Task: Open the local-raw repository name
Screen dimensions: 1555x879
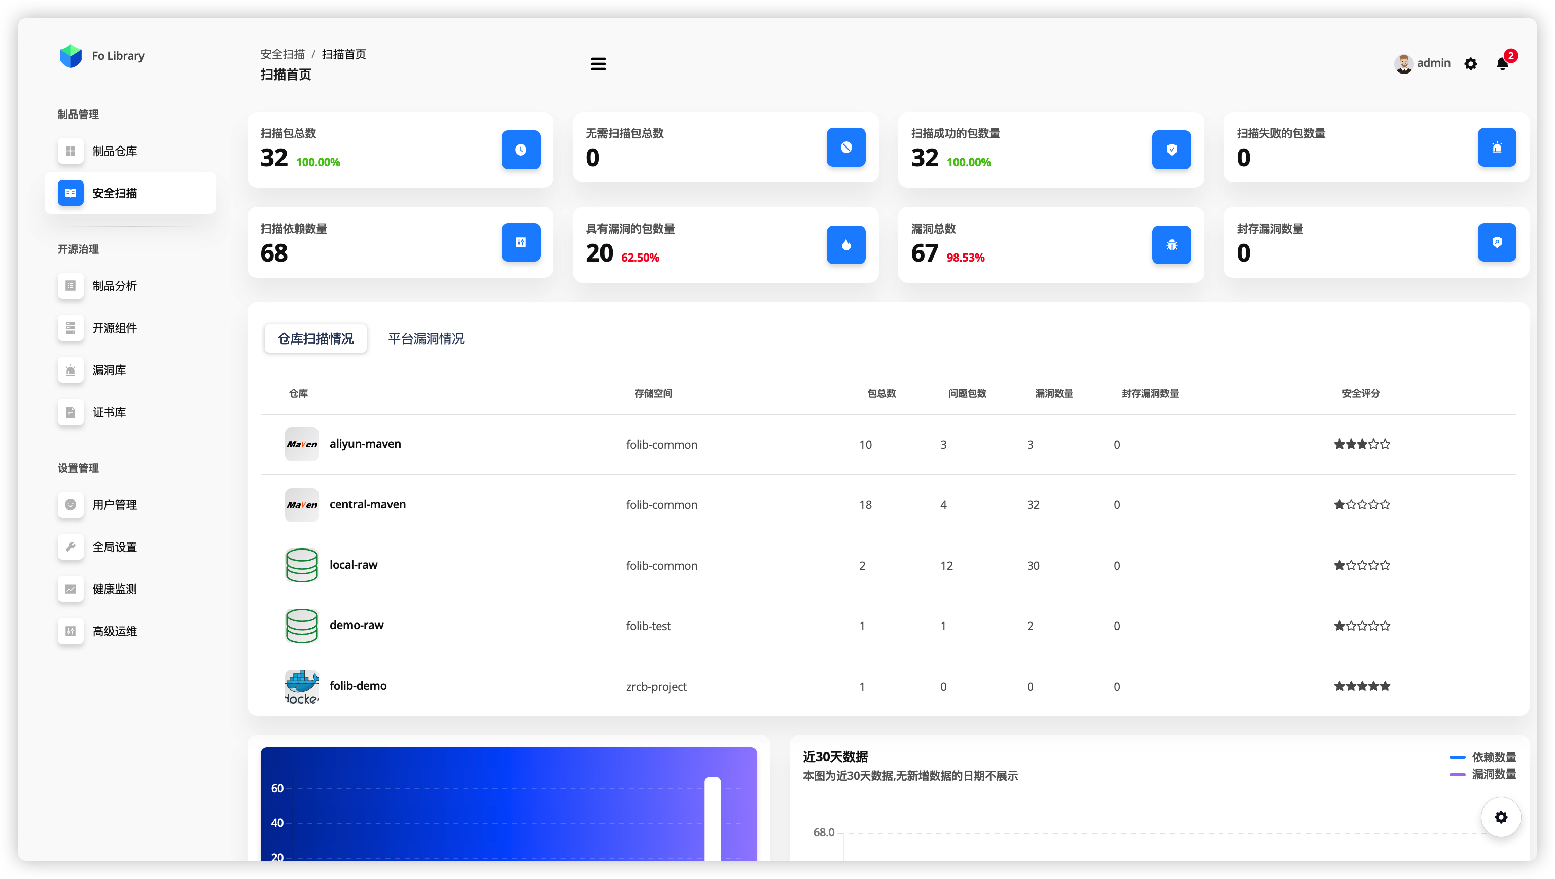Action: (354, 565)
